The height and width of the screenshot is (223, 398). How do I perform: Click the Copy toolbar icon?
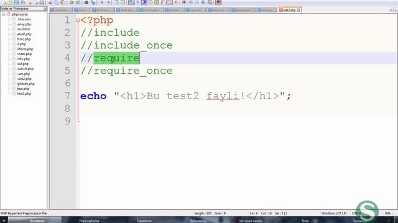(57, 2)
